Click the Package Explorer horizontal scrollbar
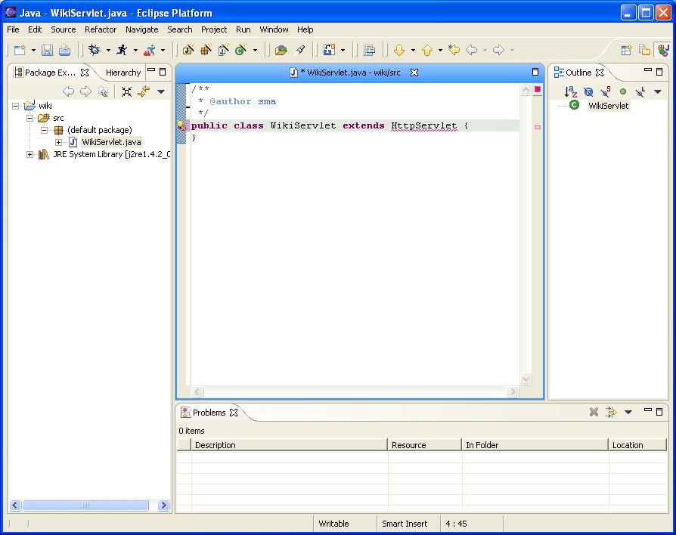Viewport: 676px width, 535px height. tap(85, 506)
